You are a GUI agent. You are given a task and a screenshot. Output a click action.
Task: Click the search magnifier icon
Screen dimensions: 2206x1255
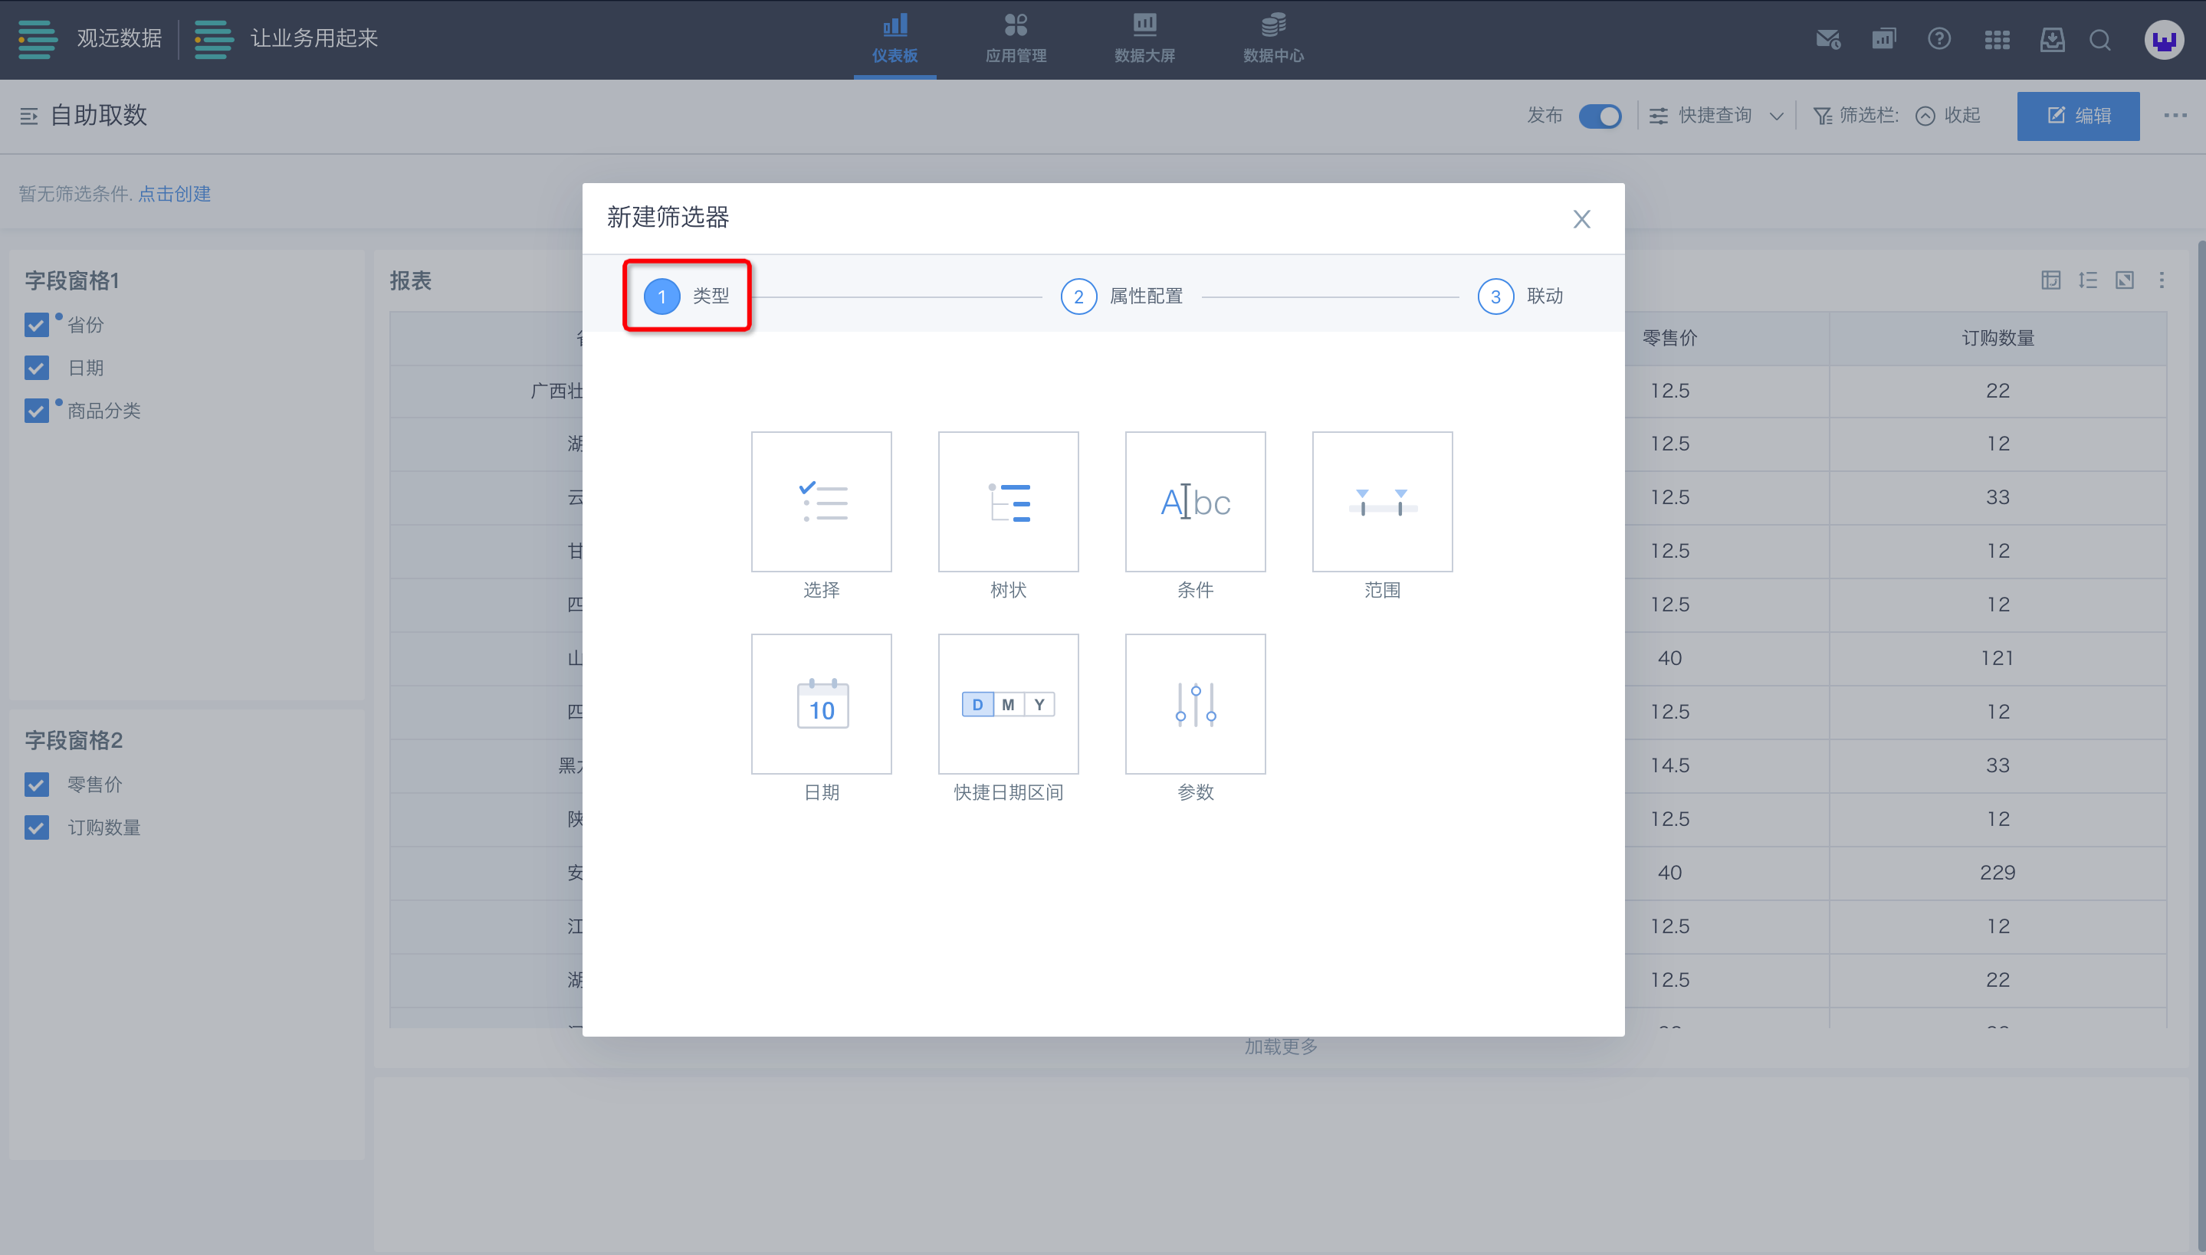coord(2100,40)
